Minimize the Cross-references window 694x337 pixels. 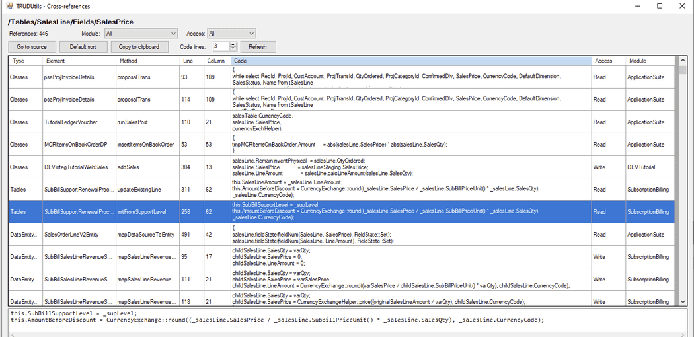[638, 6]
